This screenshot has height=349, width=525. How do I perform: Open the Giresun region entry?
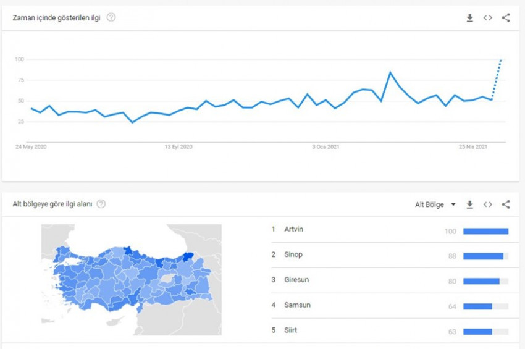296,280
